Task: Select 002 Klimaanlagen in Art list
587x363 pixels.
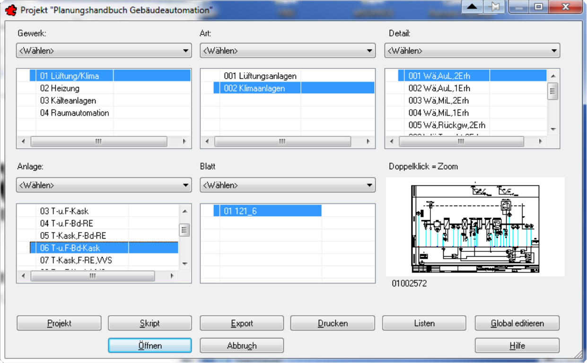Action: click(294, 88)
